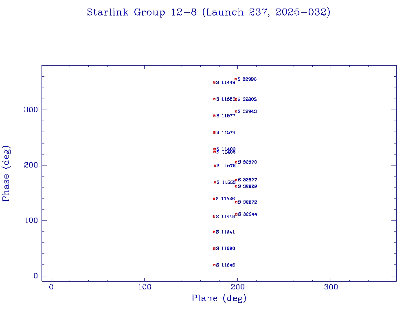Click the S 11449 satellite label
Viewport: 417px width, 313px height.
point(226,82)
